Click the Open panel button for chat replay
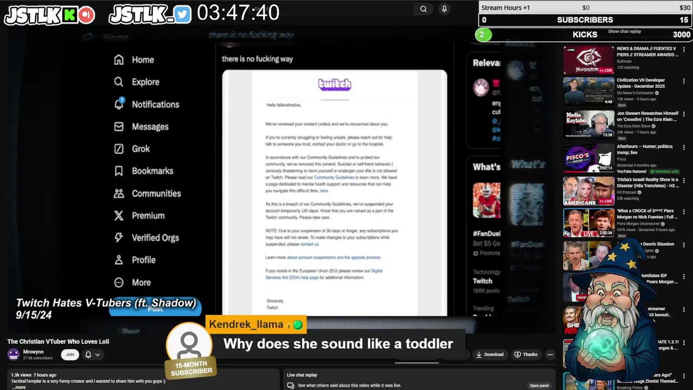 coord(539,386)
